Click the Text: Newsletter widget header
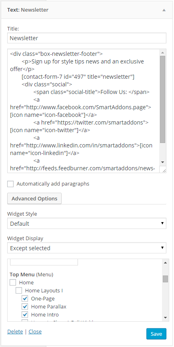The height and width of the screenshot is (347, 174). tap(87, 10)
